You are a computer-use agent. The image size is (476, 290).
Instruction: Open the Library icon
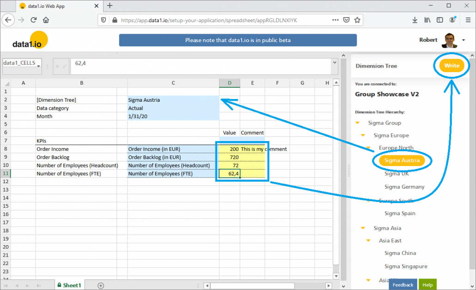pos(427,20)
